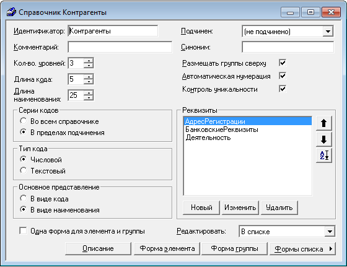
Task: Toggle 'Автоматическая нумерация' checkbox
Action: point(283,76)
